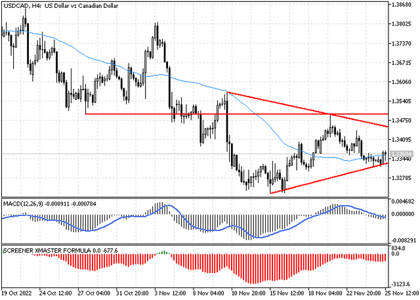Viewport: 420px width, 300px height.
Task: Click the 22 Nov 20:00 time label
Action: [364, 293]
